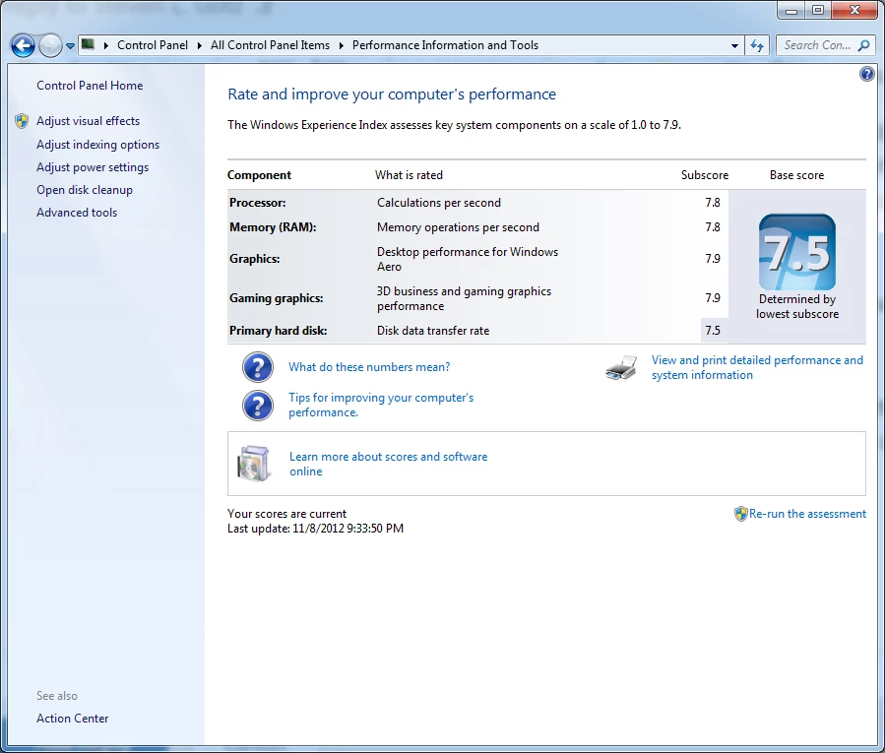
Task: Click shield icon beside Re-run the assessment
Action: pos(740,514)
